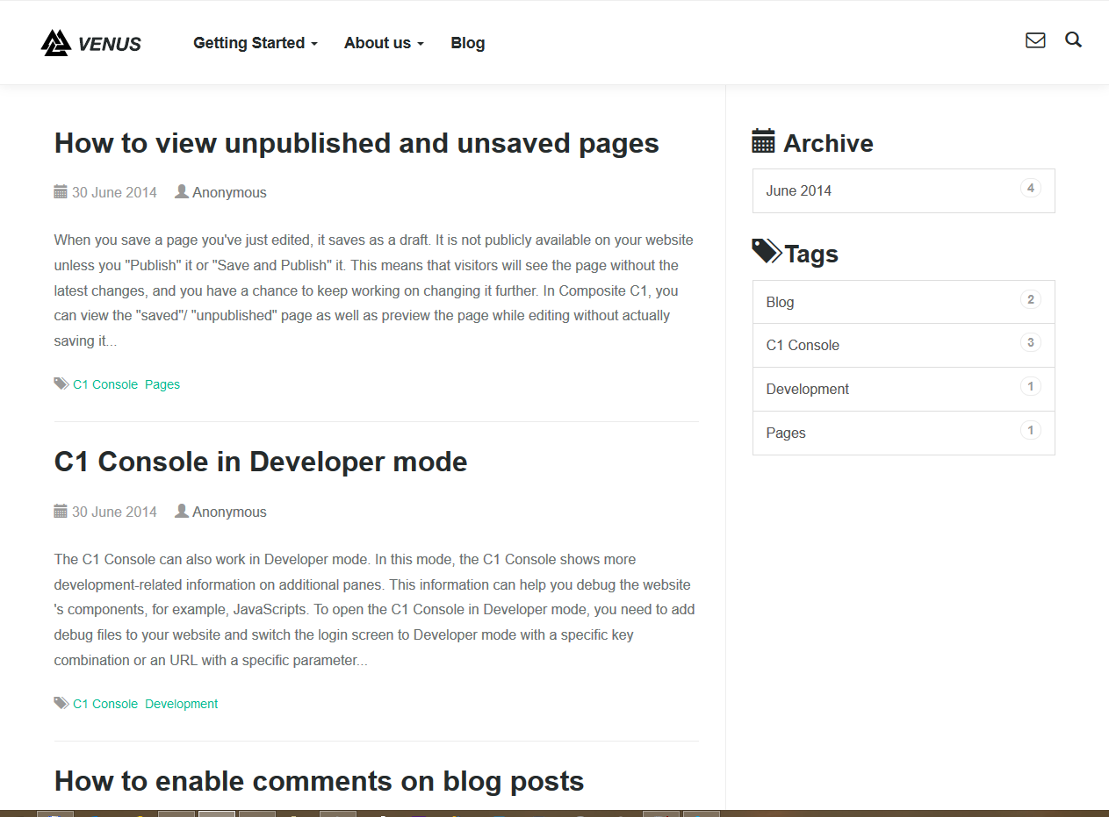Image resolution: width=1109 pixels, height=817 pixels.
Task: Click the tags icon beside the Tags heading
Action: tap(767, 252)
